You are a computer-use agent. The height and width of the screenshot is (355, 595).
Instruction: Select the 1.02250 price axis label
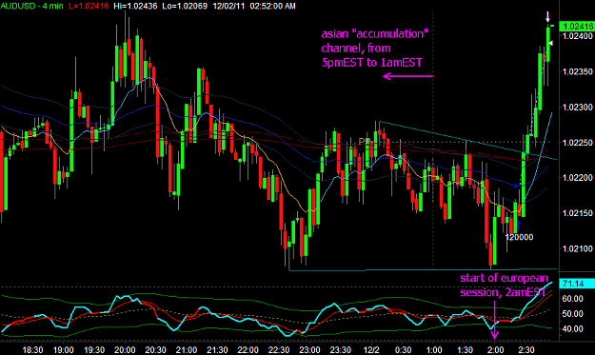[578, 143]
